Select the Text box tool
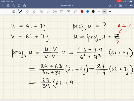134x101 pixels. point(68,12)
